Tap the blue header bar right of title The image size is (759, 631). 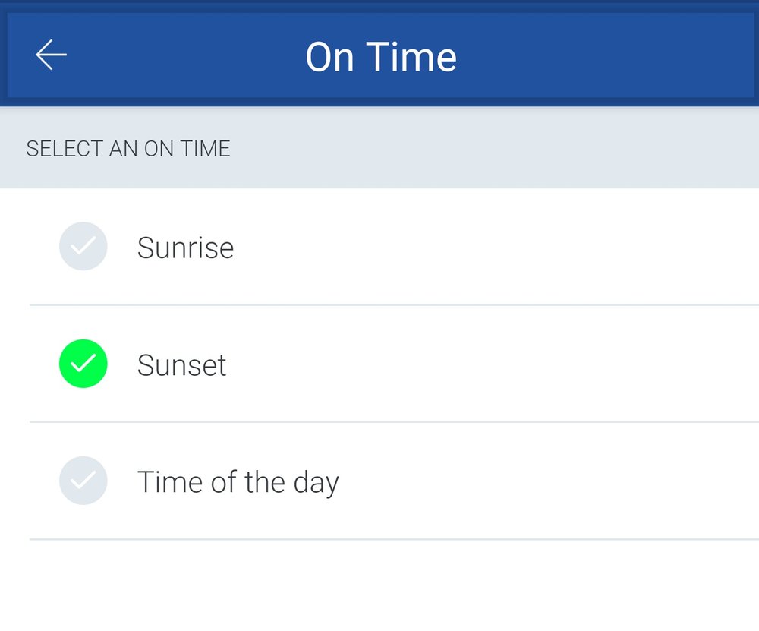point(605,55)
